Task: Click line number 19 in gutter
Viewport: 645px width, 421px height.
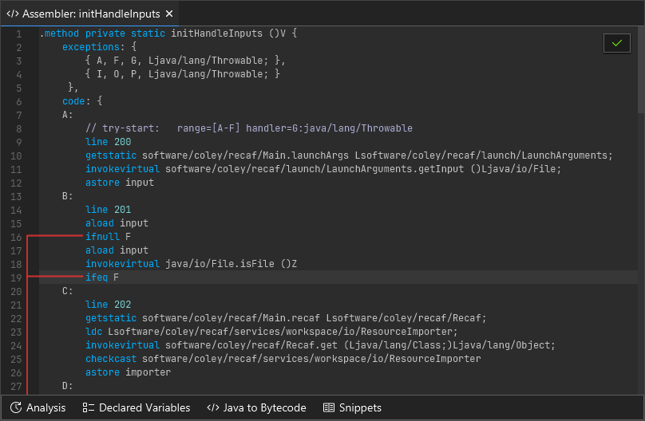Action: tap(17, 277)
